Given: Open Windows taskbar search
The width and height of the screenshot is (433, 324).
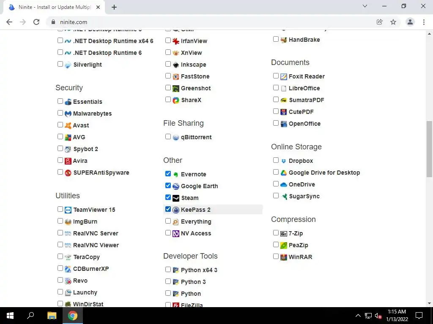Looking at the screenshot, I should [30, 316].
